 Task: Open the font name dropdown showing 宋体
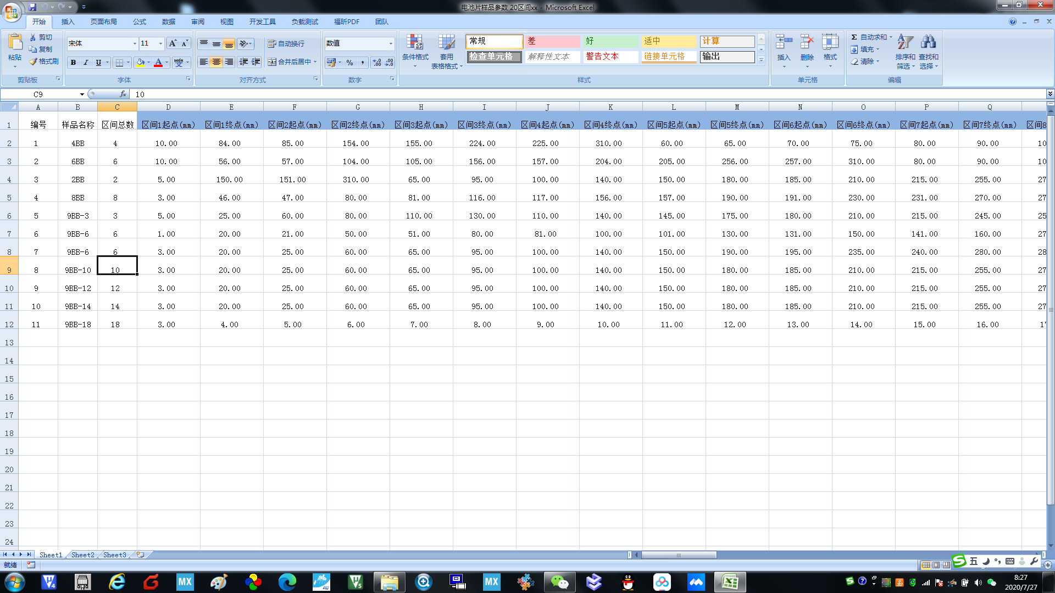pos(135,43)
